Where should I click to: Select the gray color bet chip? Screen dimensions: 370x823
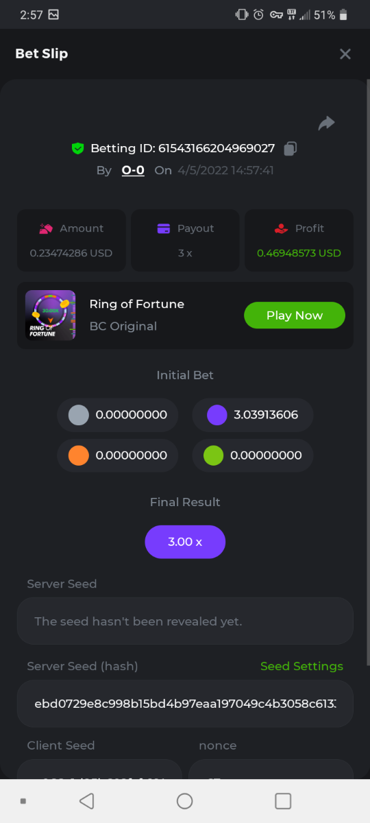tap(118, 415)
